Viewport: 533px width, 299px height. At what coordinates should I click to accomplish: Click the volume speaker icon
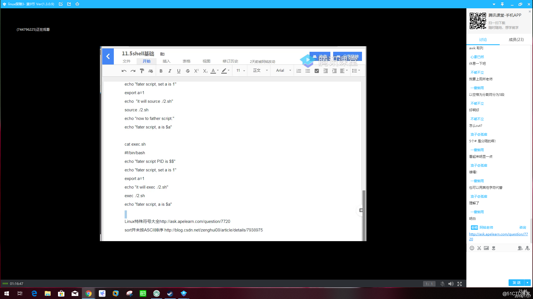click(x=451, y=284)
